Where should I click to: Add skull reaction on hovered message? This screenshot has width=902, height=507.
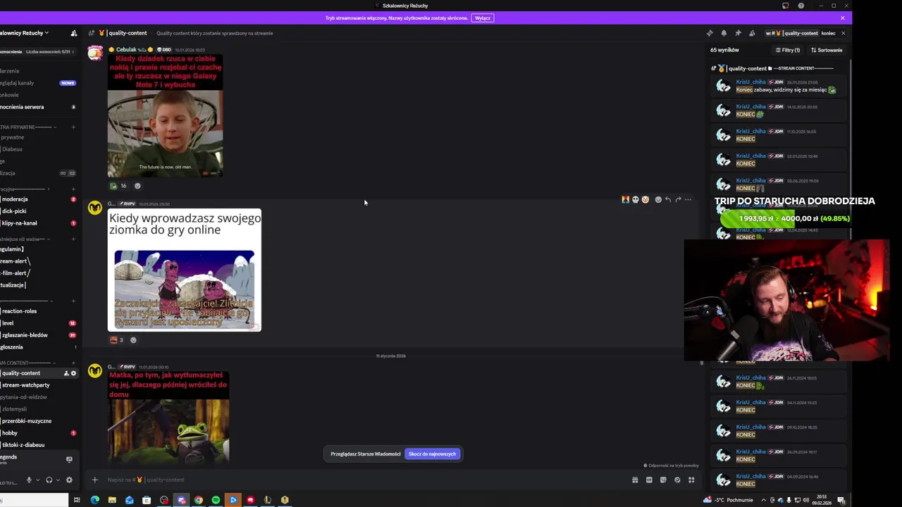pos(635,199)
